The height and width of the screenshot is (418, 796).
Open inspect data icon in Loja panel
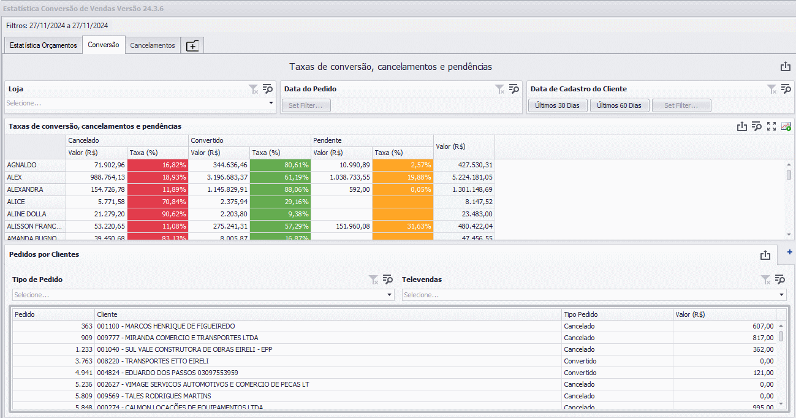(267, 89)
